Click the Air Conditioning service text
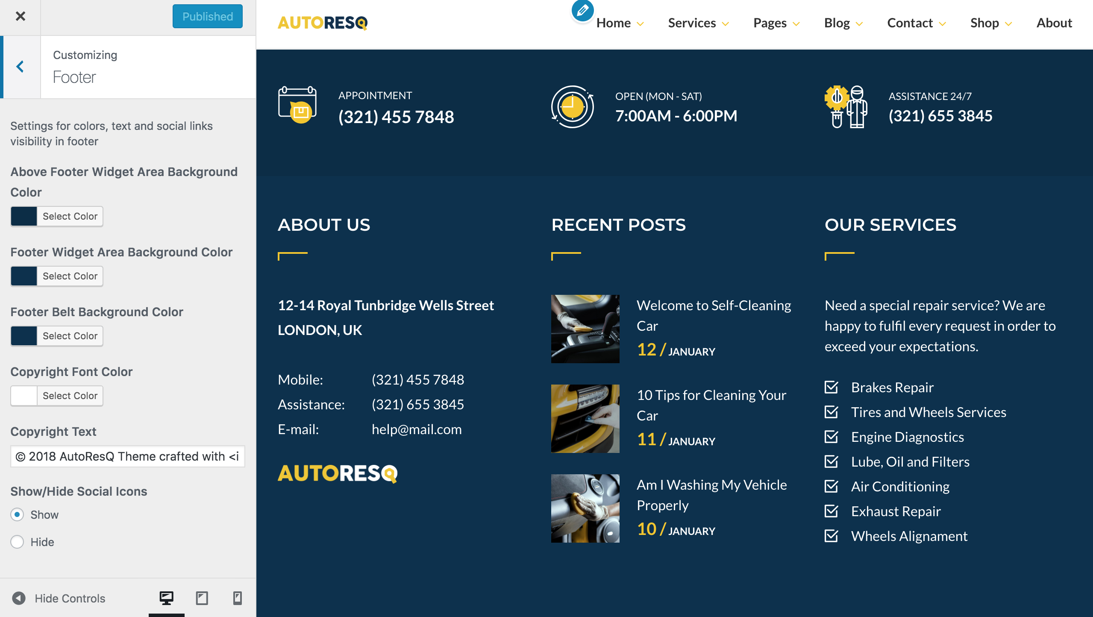The height and width of the screenshot is (617, 1093). click(900, 486)
